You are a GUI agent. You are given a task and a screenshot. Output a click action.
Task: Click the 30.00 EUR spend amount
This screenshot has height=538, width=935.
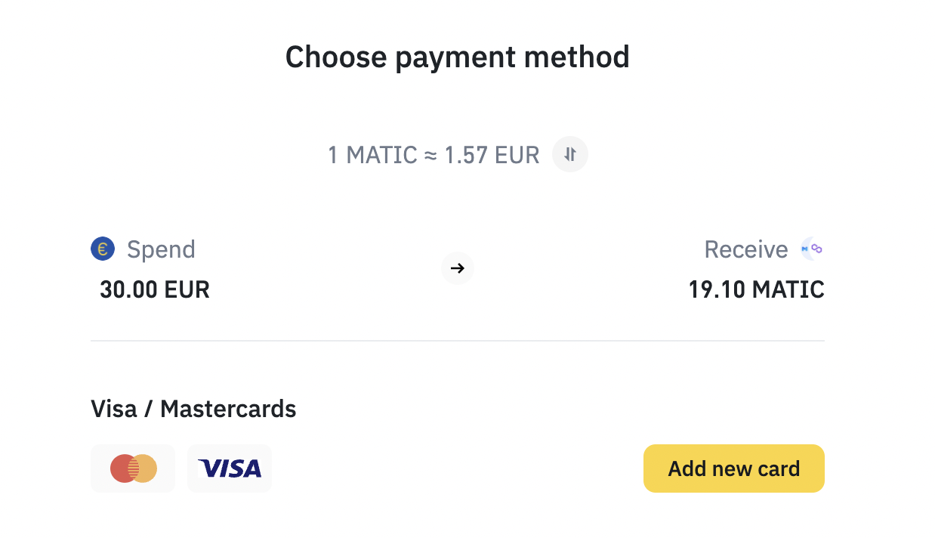coord(155,289)
